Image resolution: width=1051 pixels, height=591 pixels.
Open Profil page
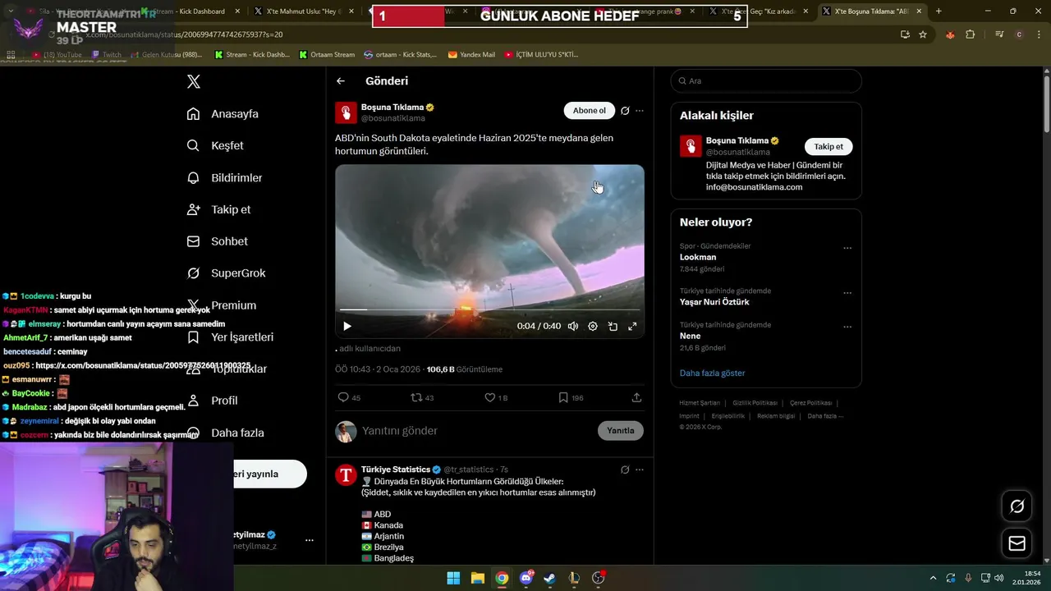(x=212, y=401)
